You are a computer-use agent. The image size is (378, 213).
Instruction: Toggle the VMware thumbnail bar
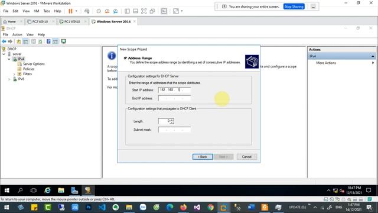[135, 11]
